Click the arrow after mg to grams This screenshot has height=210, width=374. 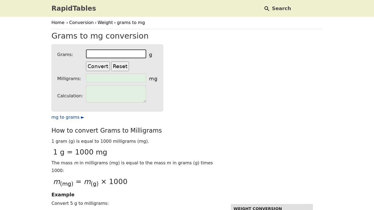tap(83, 117)
